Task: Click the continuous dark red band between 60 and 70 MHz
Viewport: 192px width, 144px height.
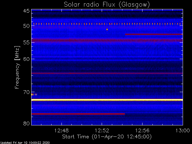Action: (107, 73)
